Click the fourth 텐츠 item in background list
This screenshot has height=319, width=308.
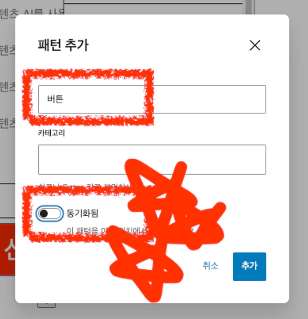(7, 123)
